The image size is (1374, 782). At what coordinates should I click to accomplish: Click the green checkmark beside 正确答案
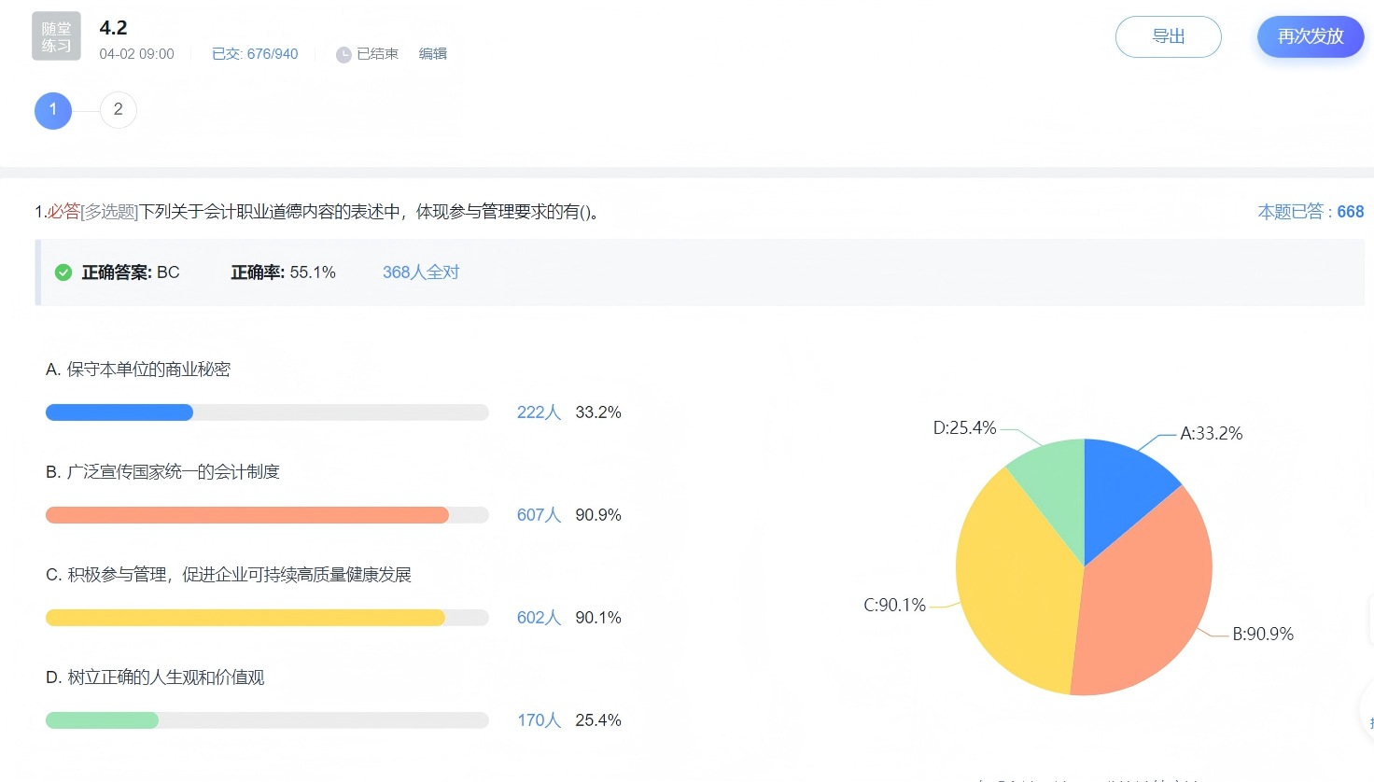click(x=63, y=272)
